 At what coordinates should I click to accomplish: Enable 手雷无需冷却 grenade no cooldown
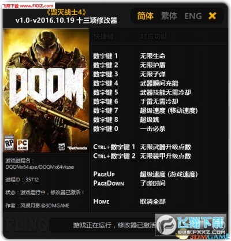click(159, 101)
